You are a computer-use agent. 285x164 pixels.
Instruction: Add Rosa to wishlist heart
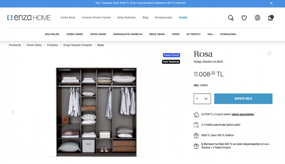(x=269, y=53)
